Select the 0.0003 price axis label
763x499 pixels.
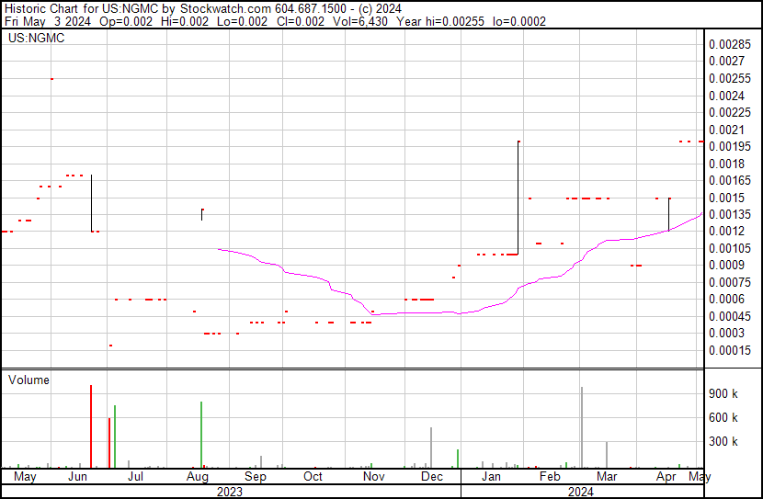[x=726, y=334]
